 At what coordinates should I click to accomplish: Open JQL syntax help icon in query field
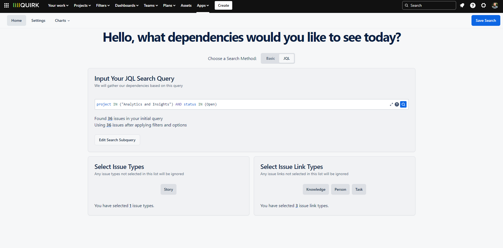[x=397, y=104]
